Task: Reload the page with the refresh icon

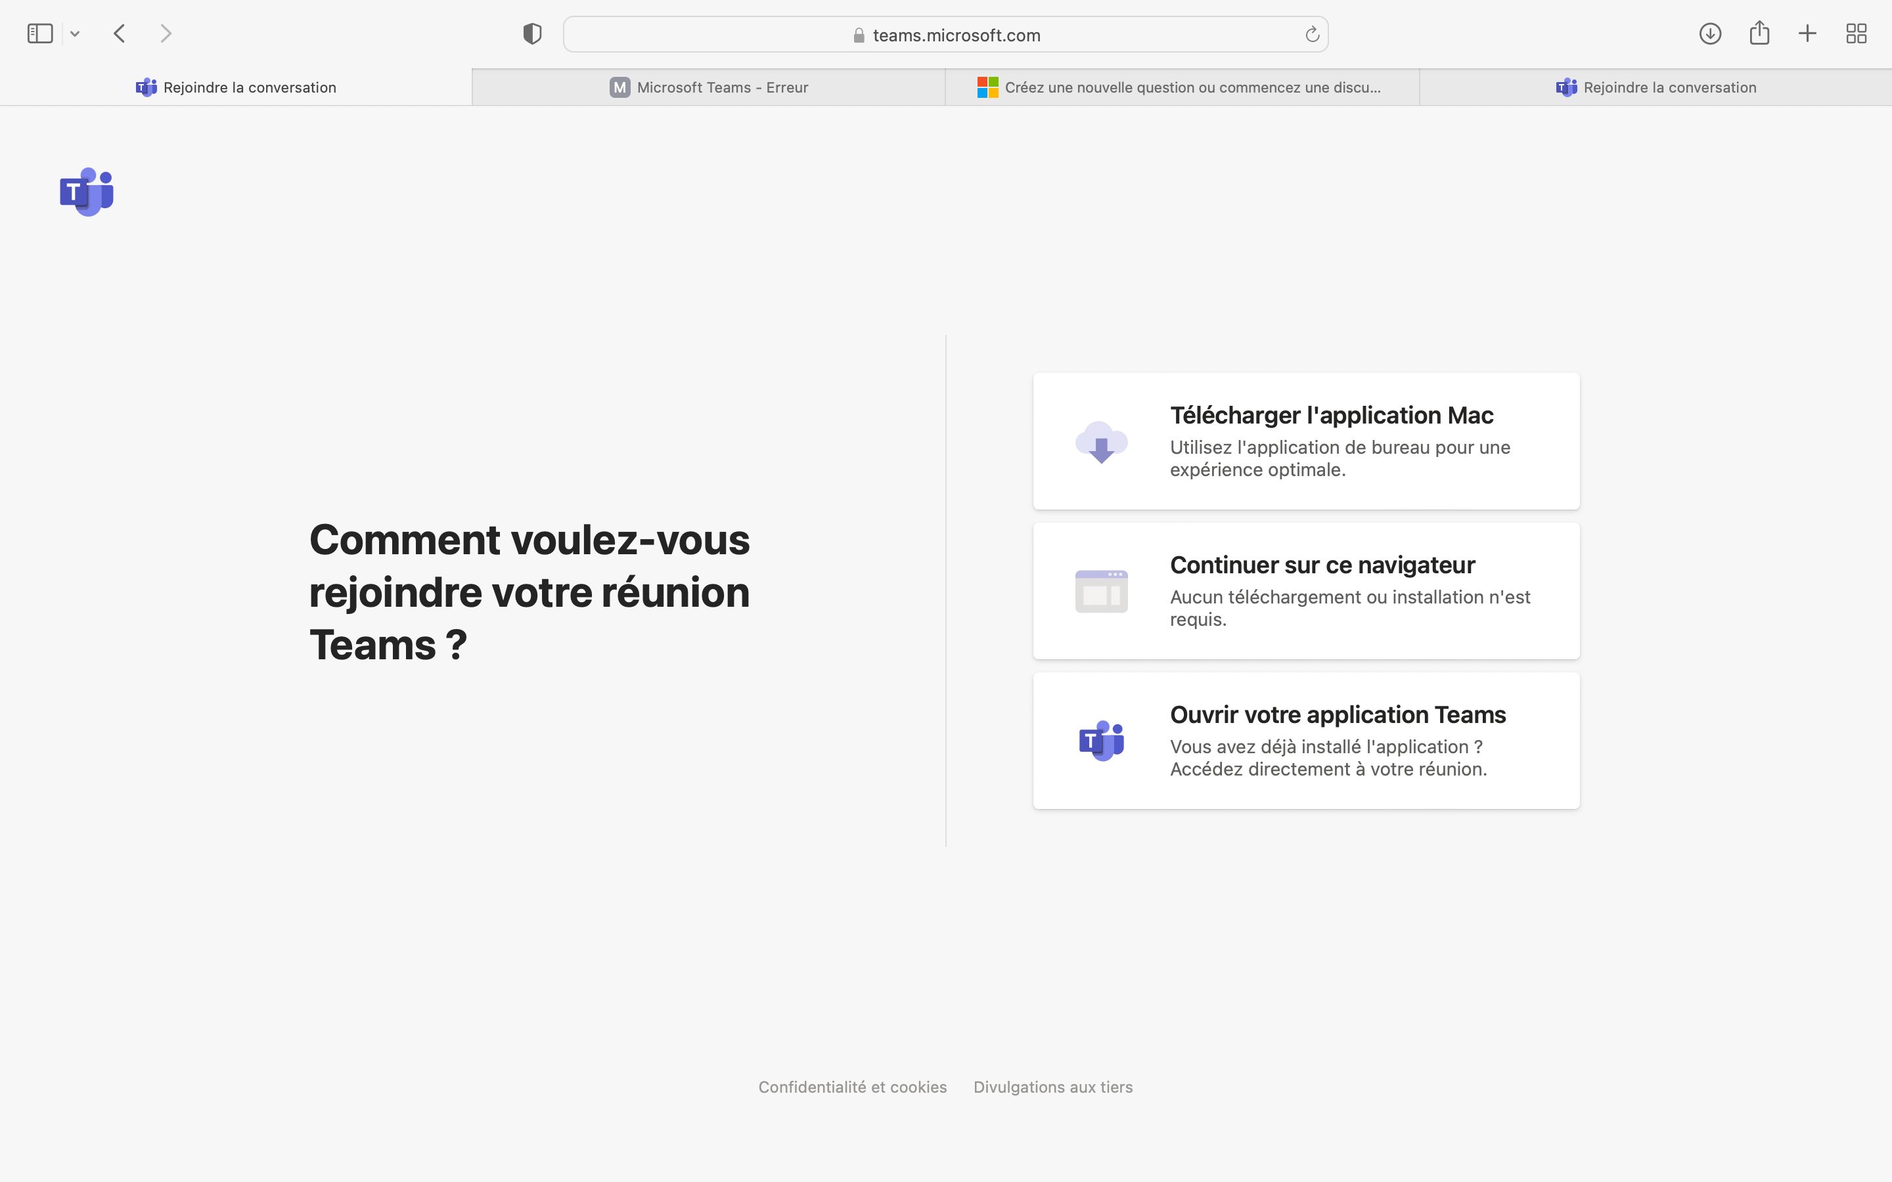Action: pos(1312,34)
